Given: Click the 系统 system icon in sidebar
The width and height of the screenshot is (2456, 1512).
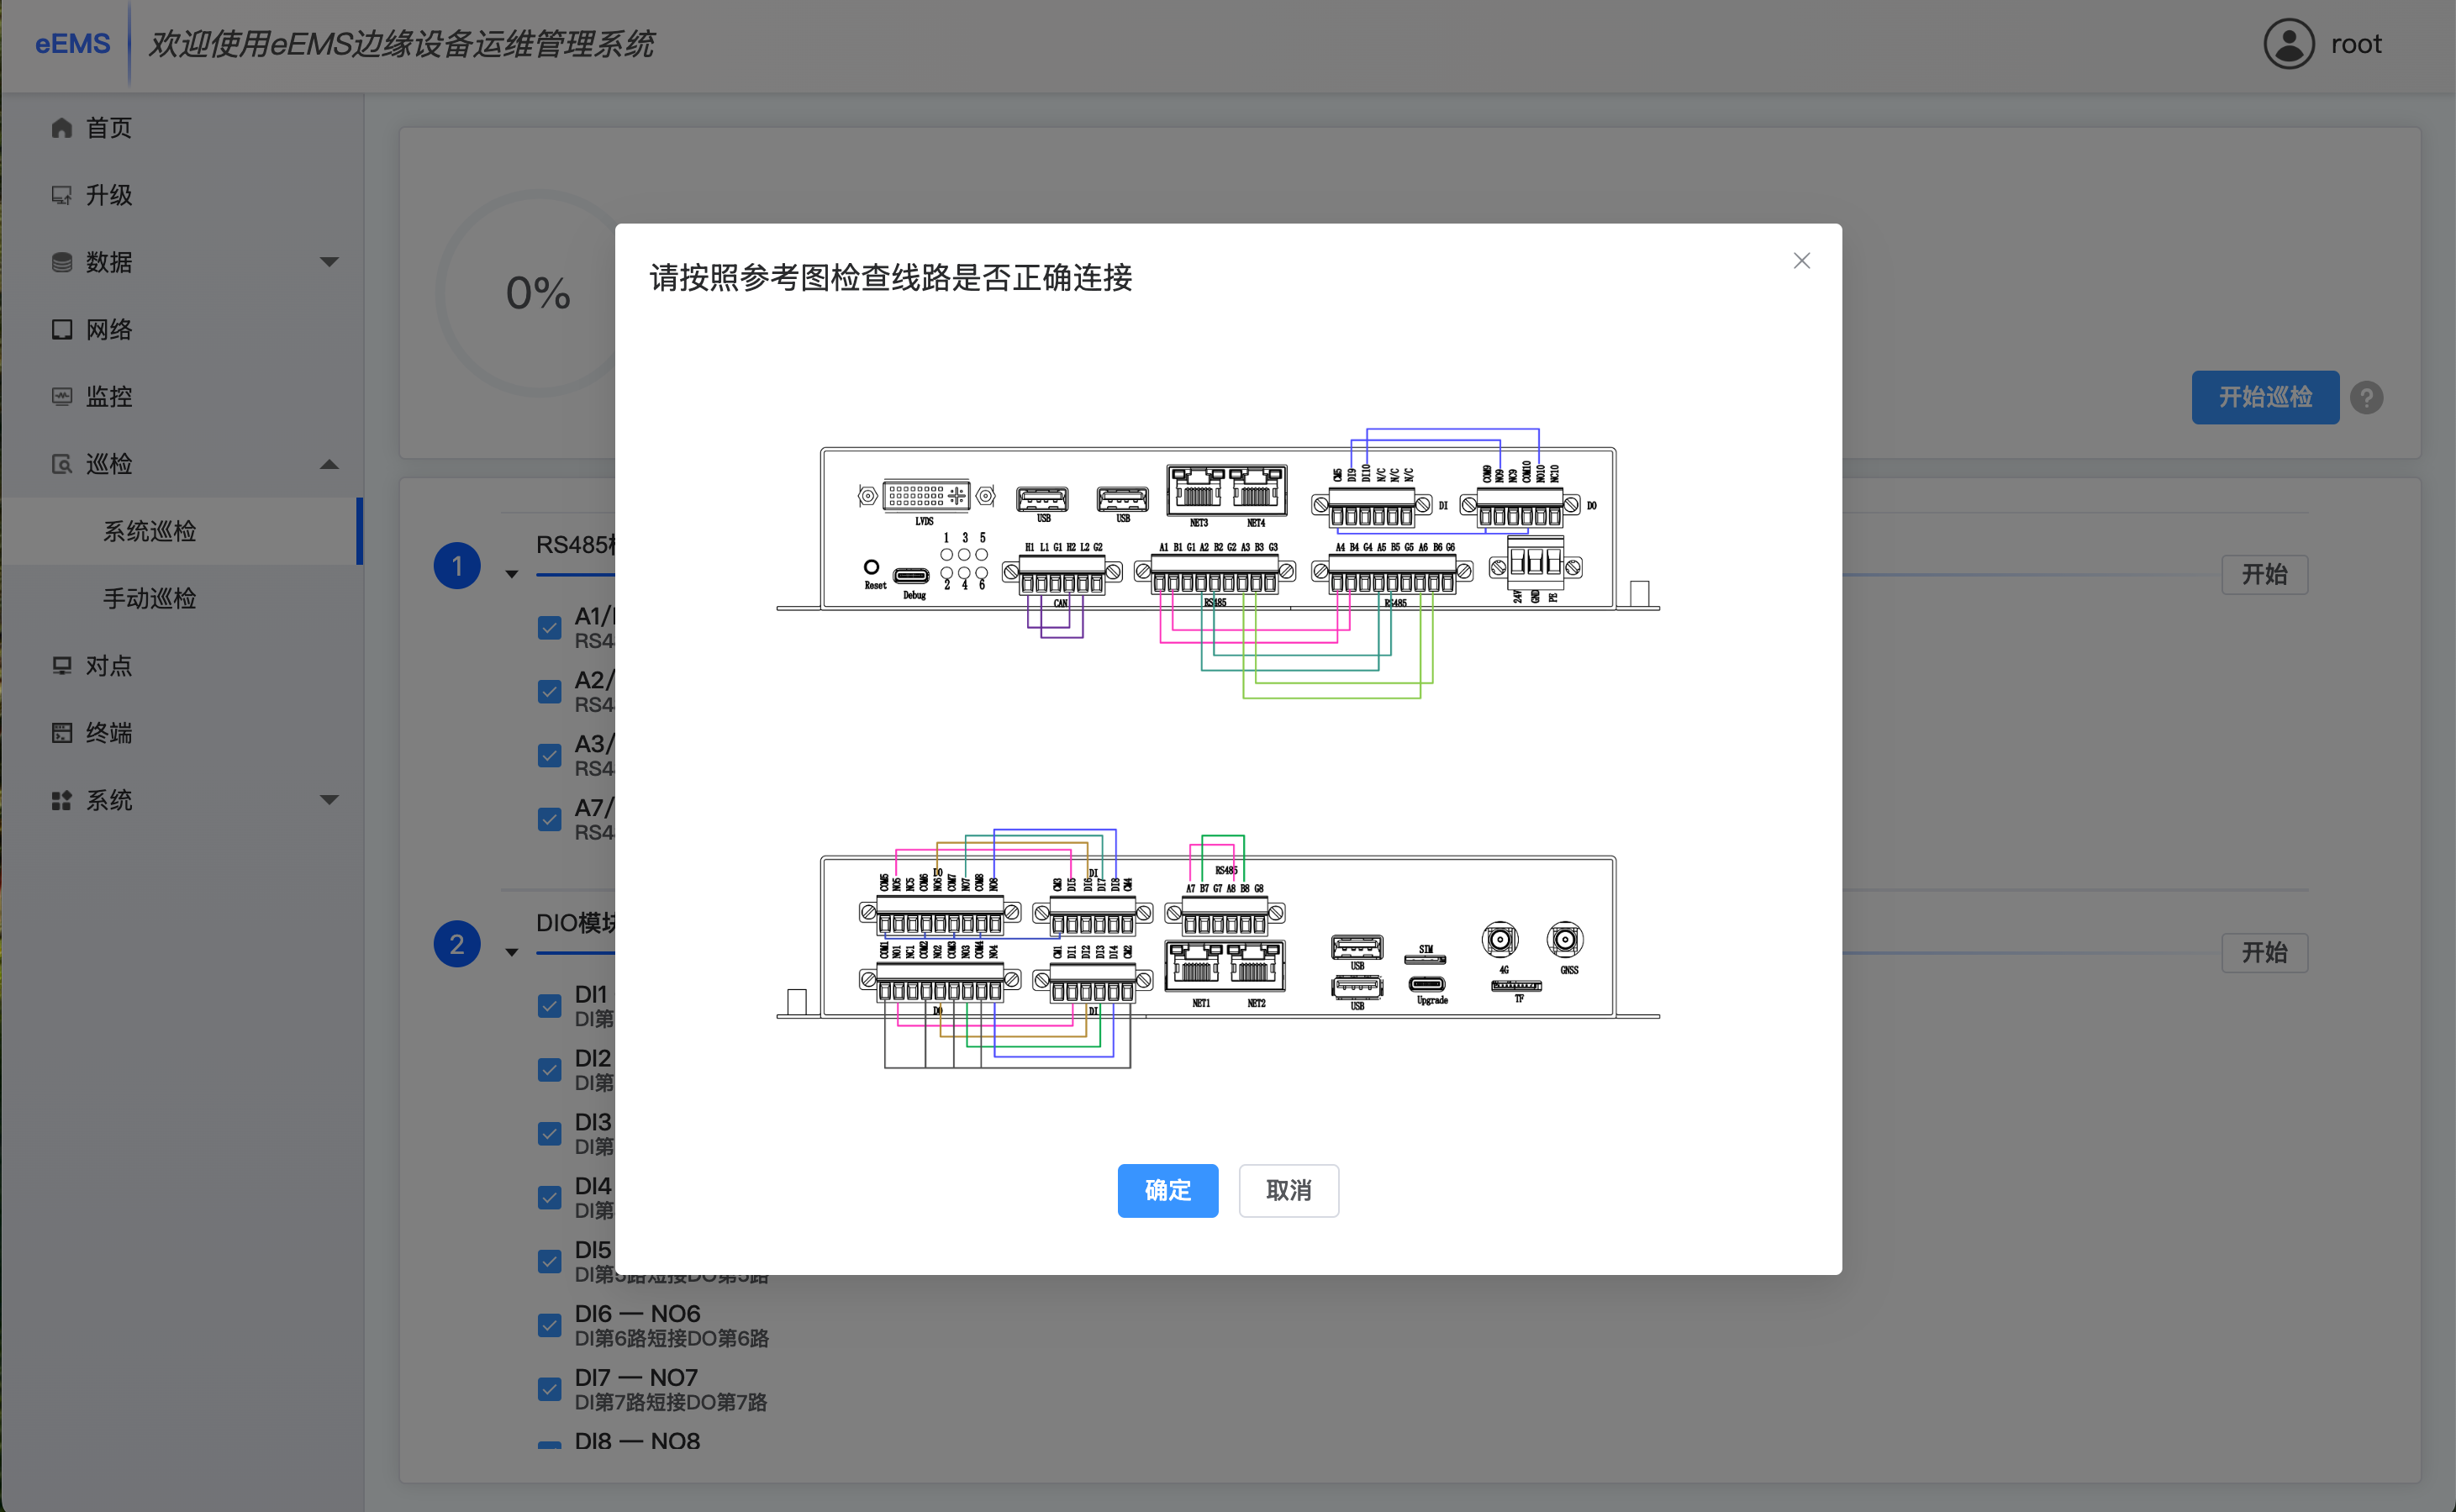Looking at the screenshot, I should (x=62, y=800).
